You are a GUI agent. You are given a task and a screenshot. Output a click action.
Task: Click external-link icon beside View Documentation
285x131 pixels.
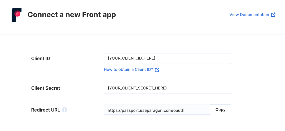pos(273,15)
